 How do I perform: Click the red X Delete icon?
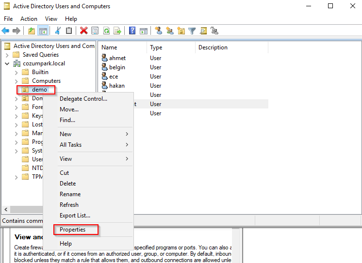[x=83, y=31]
